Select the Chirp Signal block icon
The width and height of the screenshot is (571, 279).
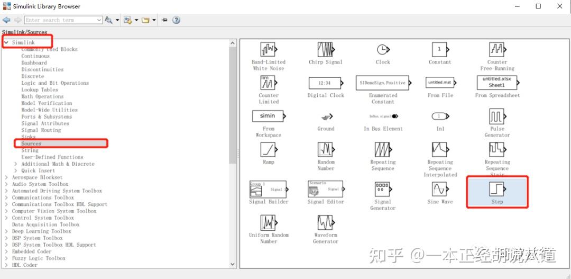pos(326,49)
